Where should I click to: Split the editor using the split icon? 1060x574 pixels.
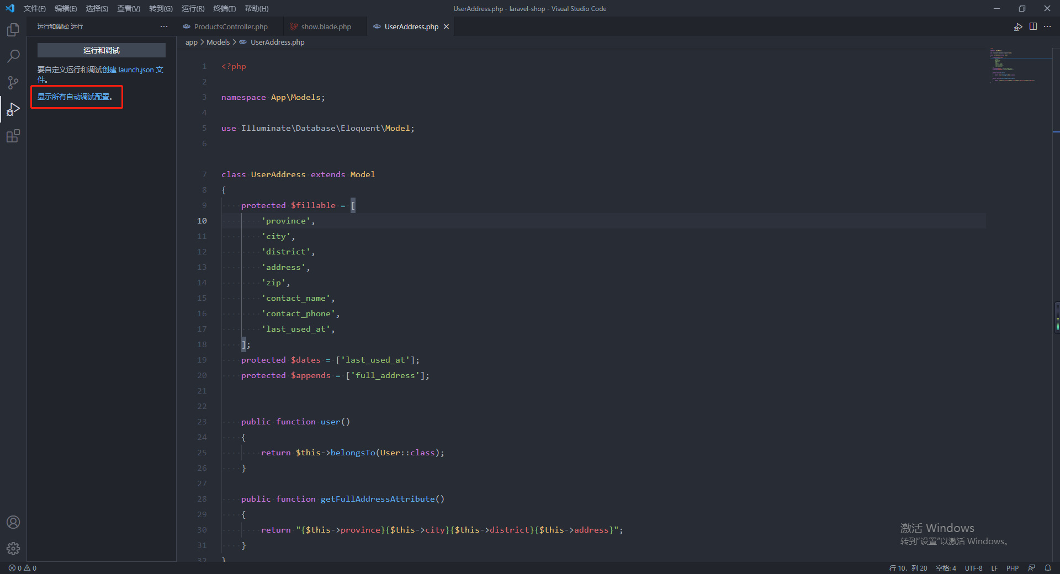click(1033, 26)
